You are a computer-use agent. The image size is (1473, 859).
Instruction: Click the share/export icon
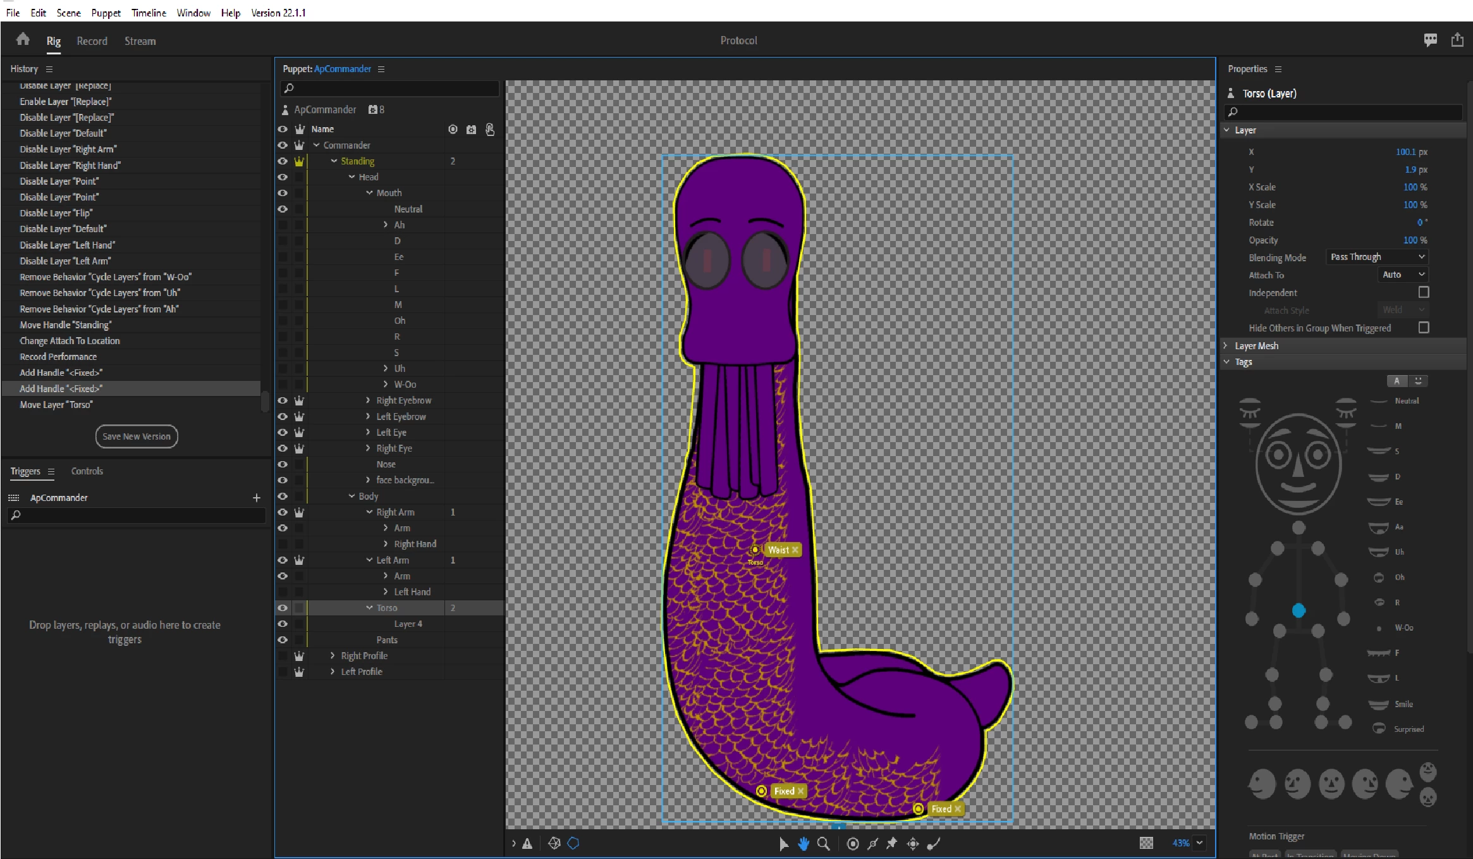tap(1457, 40)
